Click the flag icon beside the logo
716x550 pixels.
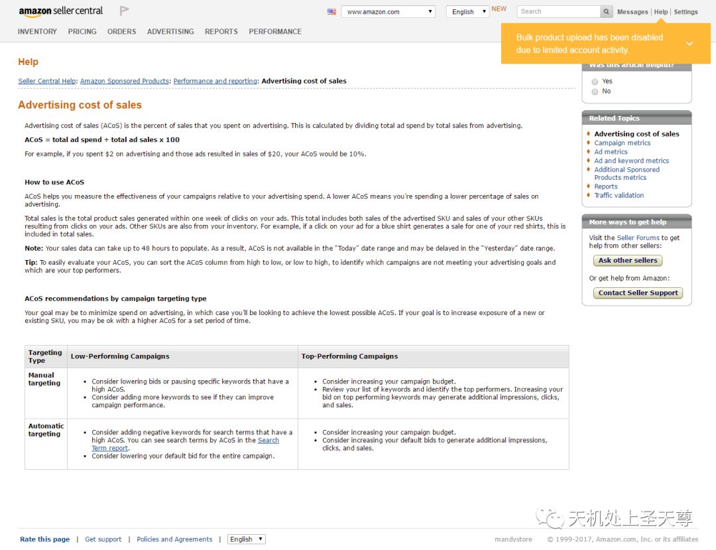(124, 11)
